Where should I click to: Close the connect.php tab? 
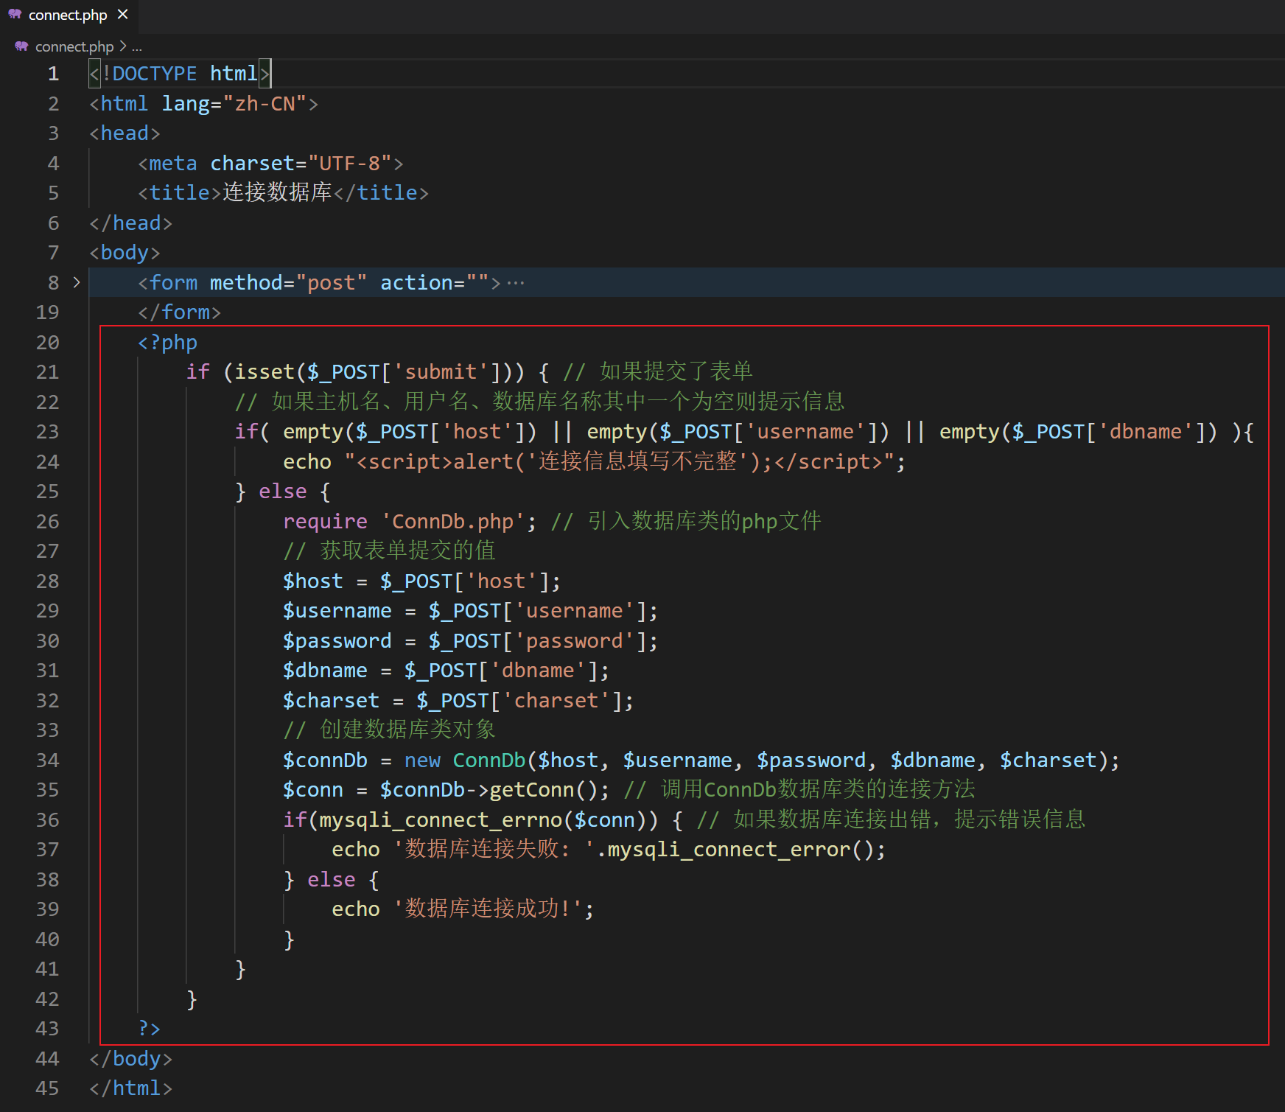point(123,15)
